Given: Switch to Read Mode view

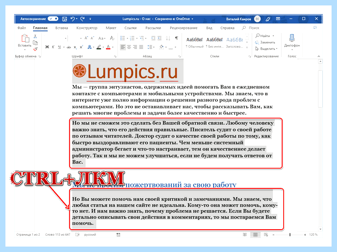Looking at the screenshot, I should click(245, 235).
